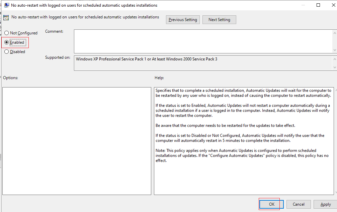The height and width of the screenshot is (212, 337).
Task: Click Supported on scroll down arrow
Action: coord(335,67)
